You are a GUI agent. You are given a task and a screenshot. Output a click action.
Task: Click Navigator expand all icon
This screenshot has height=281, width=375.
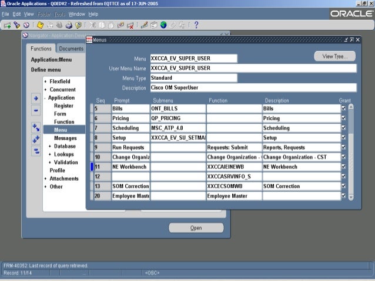[36, 139]
